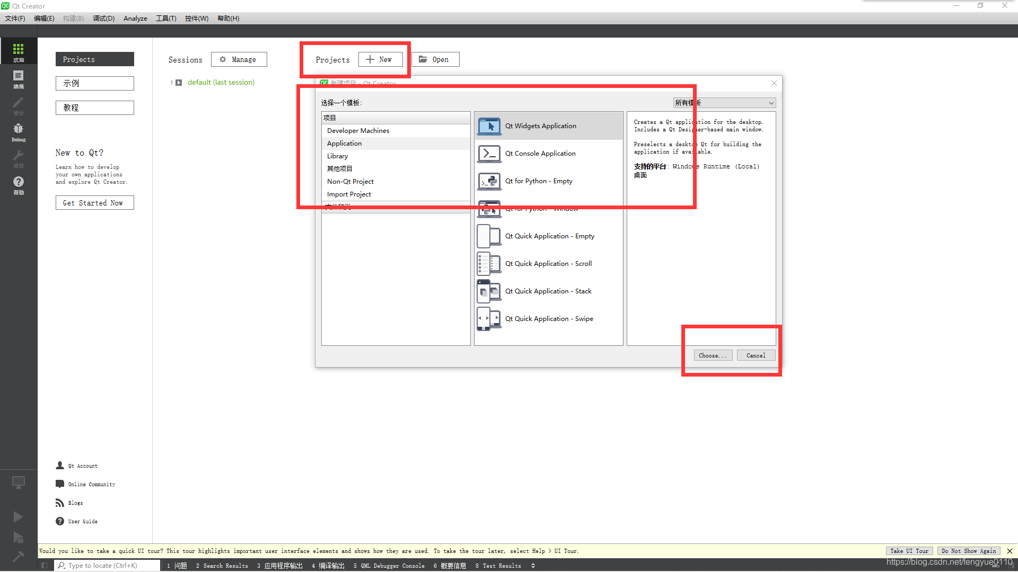Click the Choose... button

tap(713, 355)
